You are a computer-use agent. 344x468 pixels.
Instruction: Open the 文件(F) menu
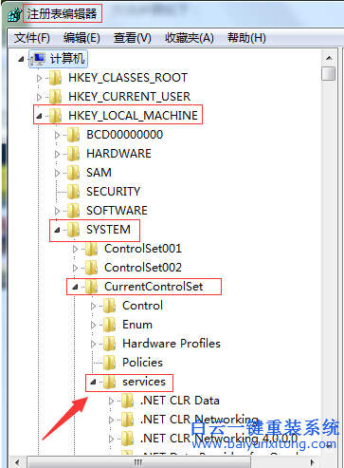click(x=32, y=38)
